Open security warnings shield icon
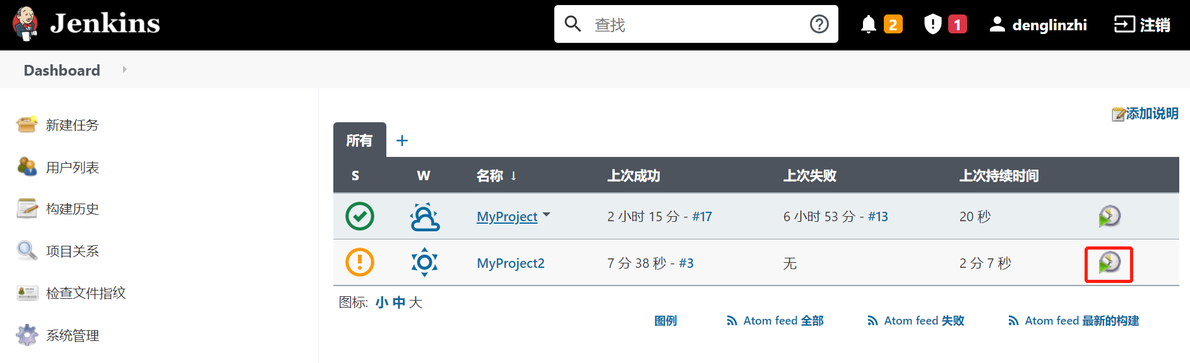This screenshot has height=363, width=1190. [x=932, y=25]
